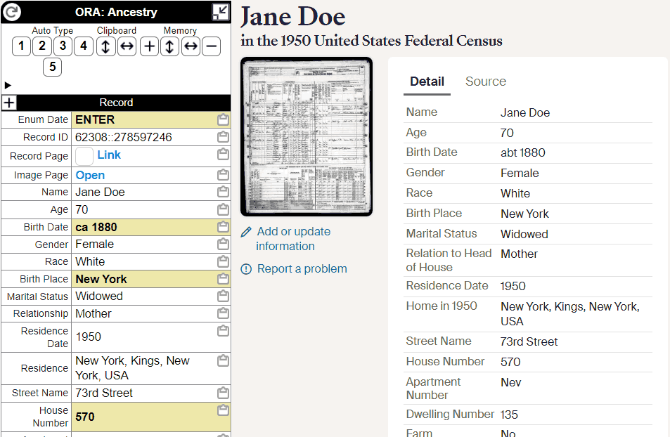Switch to the Detail tab

click(427, 81)
